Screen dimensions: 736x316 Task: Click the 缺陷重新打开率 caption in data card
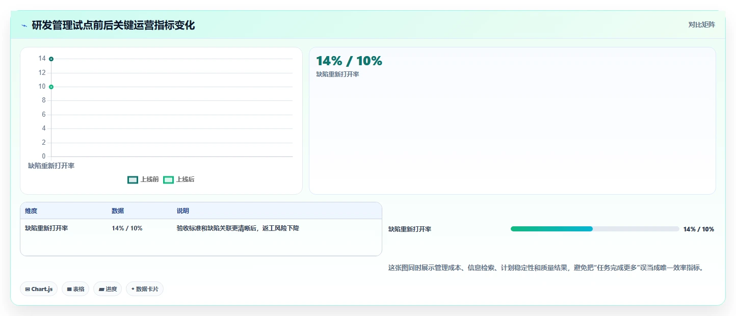click(337, 74)
